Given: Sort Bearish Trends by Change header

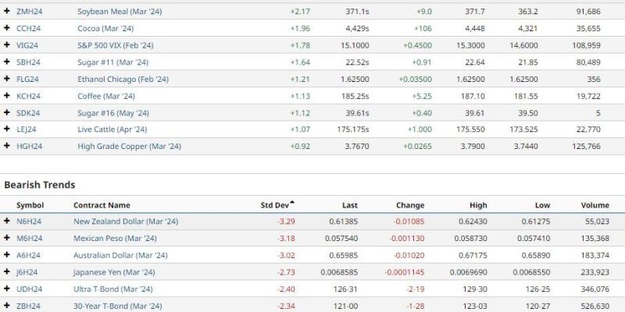Looking at the screenshot, I should pyautogui.click(x=409, y=205).
